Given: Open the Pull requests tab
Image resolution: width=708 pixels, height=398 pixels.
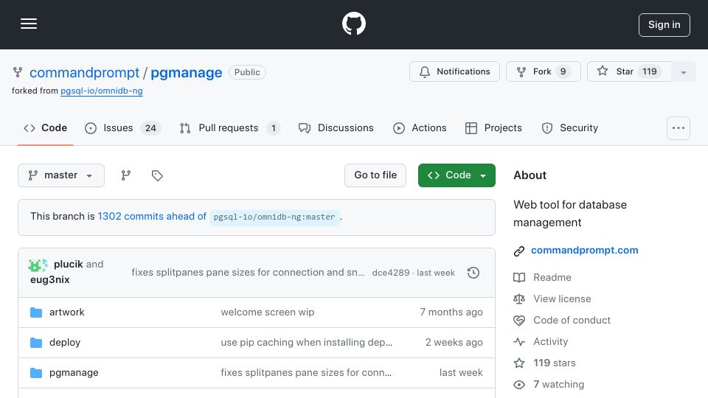Looking at the screenshot, I should click(230, 128).
